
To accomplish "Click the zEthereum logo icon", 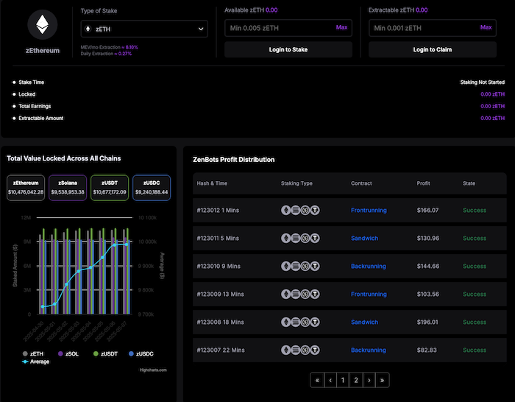I will [x=43, y=24].
